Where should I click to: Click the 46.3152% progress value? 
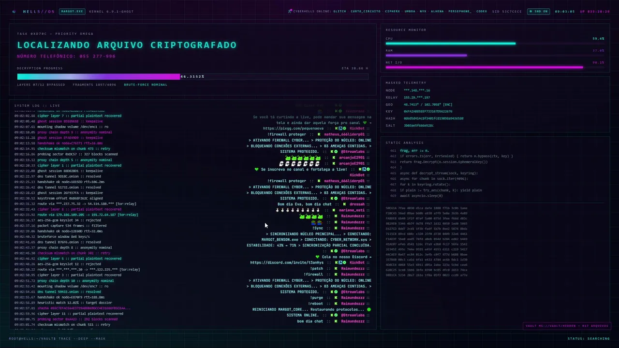point(192,76)
